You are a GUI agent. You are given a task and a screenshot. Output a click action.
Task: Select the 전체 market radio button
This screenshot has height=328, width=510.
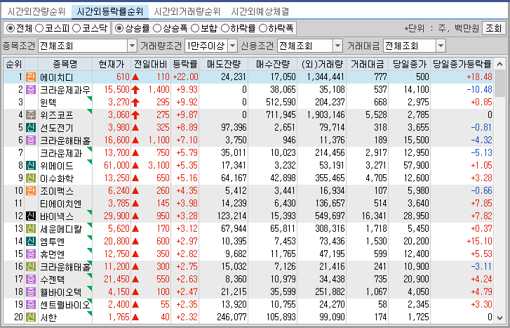click(x=11, y=28)
